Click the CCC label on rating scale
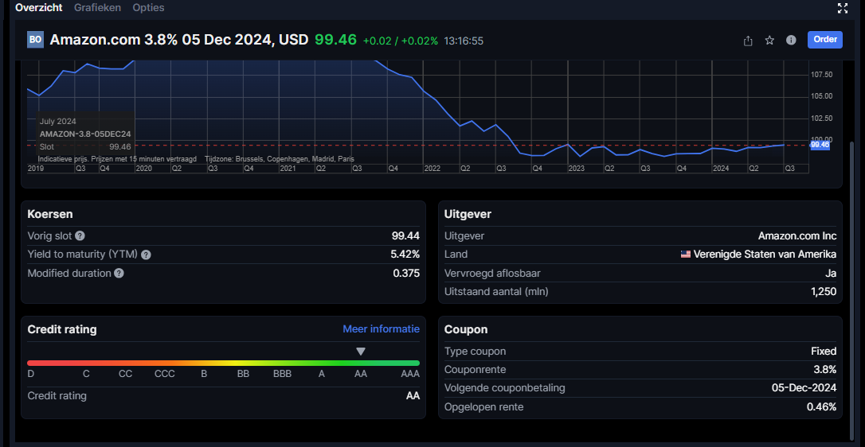The height and width of the screenshot is (447, 865). click(165, 374)
